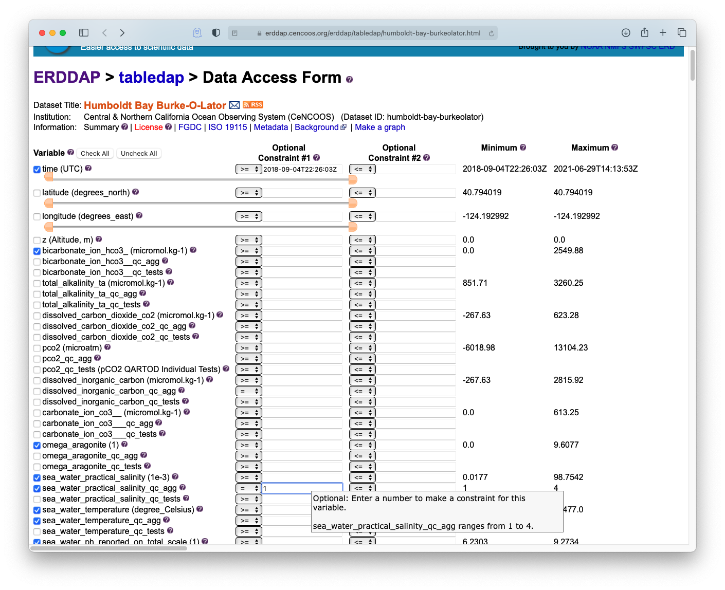
Task: Click the Uncheck All button
Action: [139, 153]
